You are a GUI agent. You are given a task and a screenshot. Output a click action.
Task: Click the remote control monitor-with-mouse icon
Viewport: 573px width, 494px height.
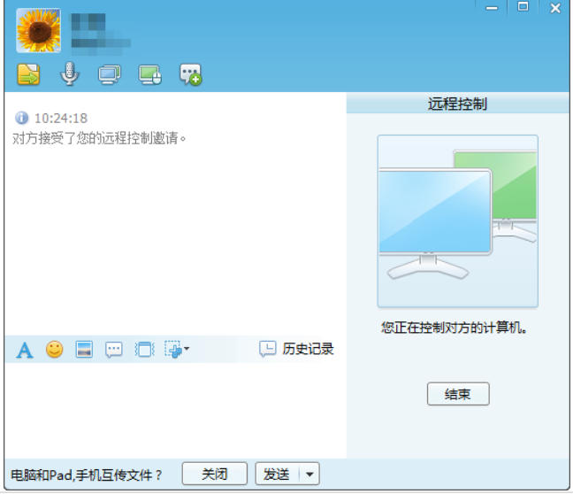[149, 74]
